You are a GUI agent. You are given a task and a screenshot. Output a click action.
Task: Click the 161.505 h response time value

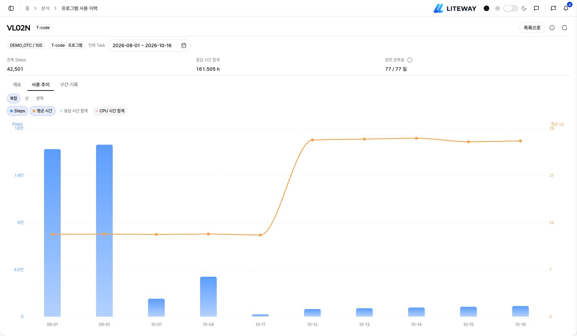pos(208,69)
